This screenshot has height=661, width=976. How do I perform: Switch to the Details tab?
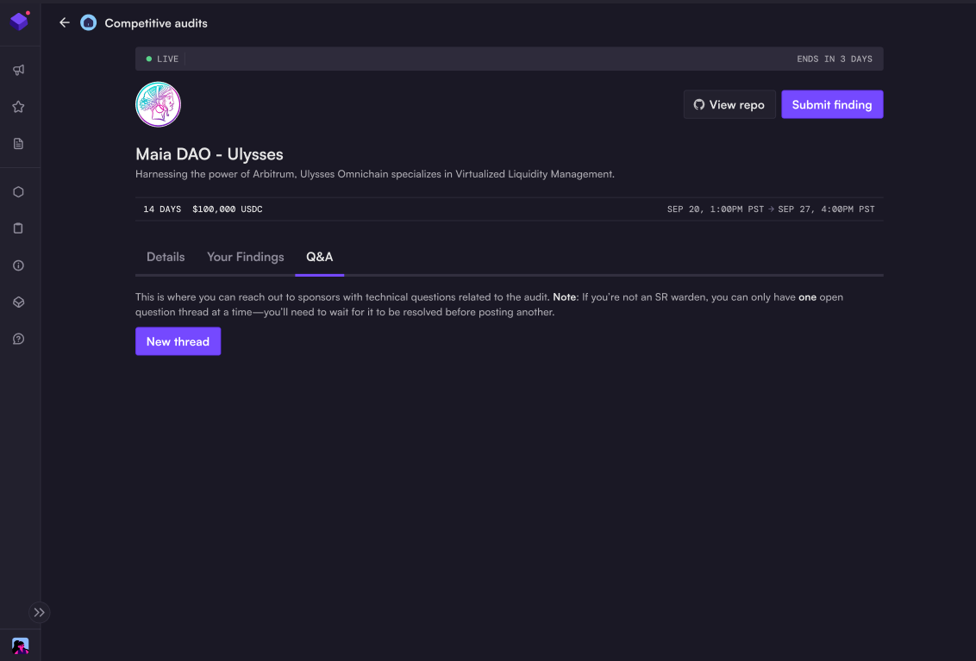[166, 257]
